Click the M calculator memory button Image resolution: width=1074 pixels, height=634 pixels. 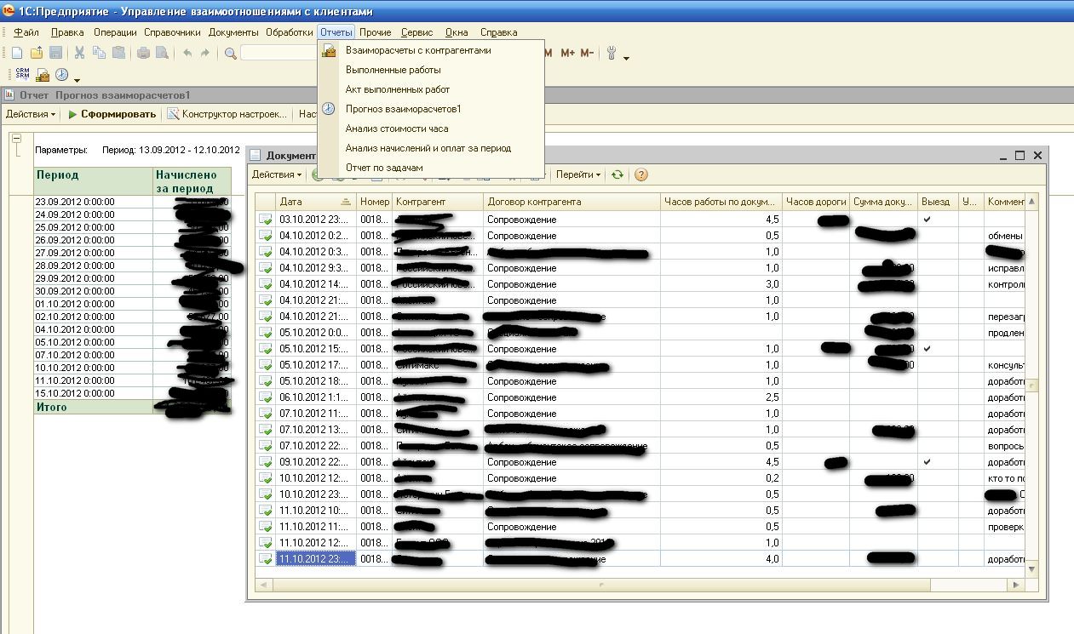[548, 53]
